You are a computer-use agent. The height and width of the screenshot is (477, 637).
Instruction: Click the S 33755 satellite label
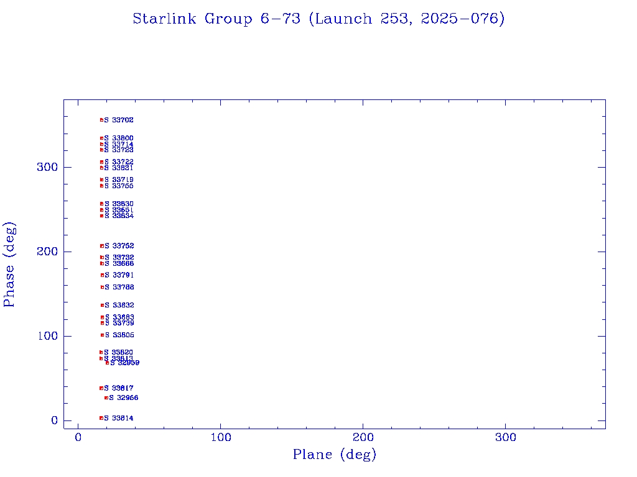[119, 186]
